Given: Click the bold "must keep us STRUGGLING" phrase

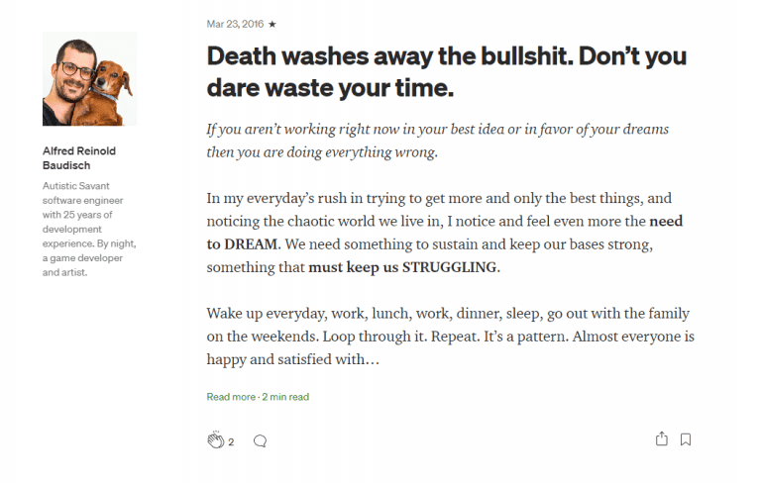Looking at the screenshot, I should click(403, 267).
